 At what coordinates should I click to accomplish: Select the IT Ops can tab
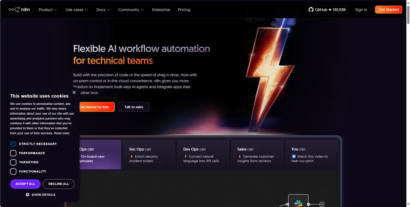100,155
